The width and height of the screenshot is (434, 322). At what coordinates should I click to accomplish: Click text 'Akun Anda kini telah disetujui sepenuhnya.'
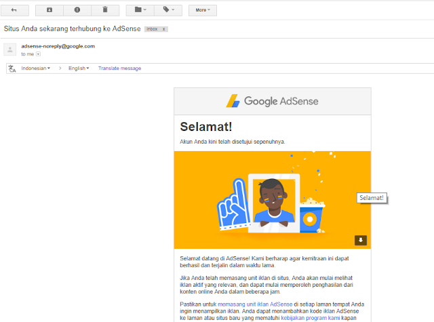pyautogui.click(x=233, y=142)
